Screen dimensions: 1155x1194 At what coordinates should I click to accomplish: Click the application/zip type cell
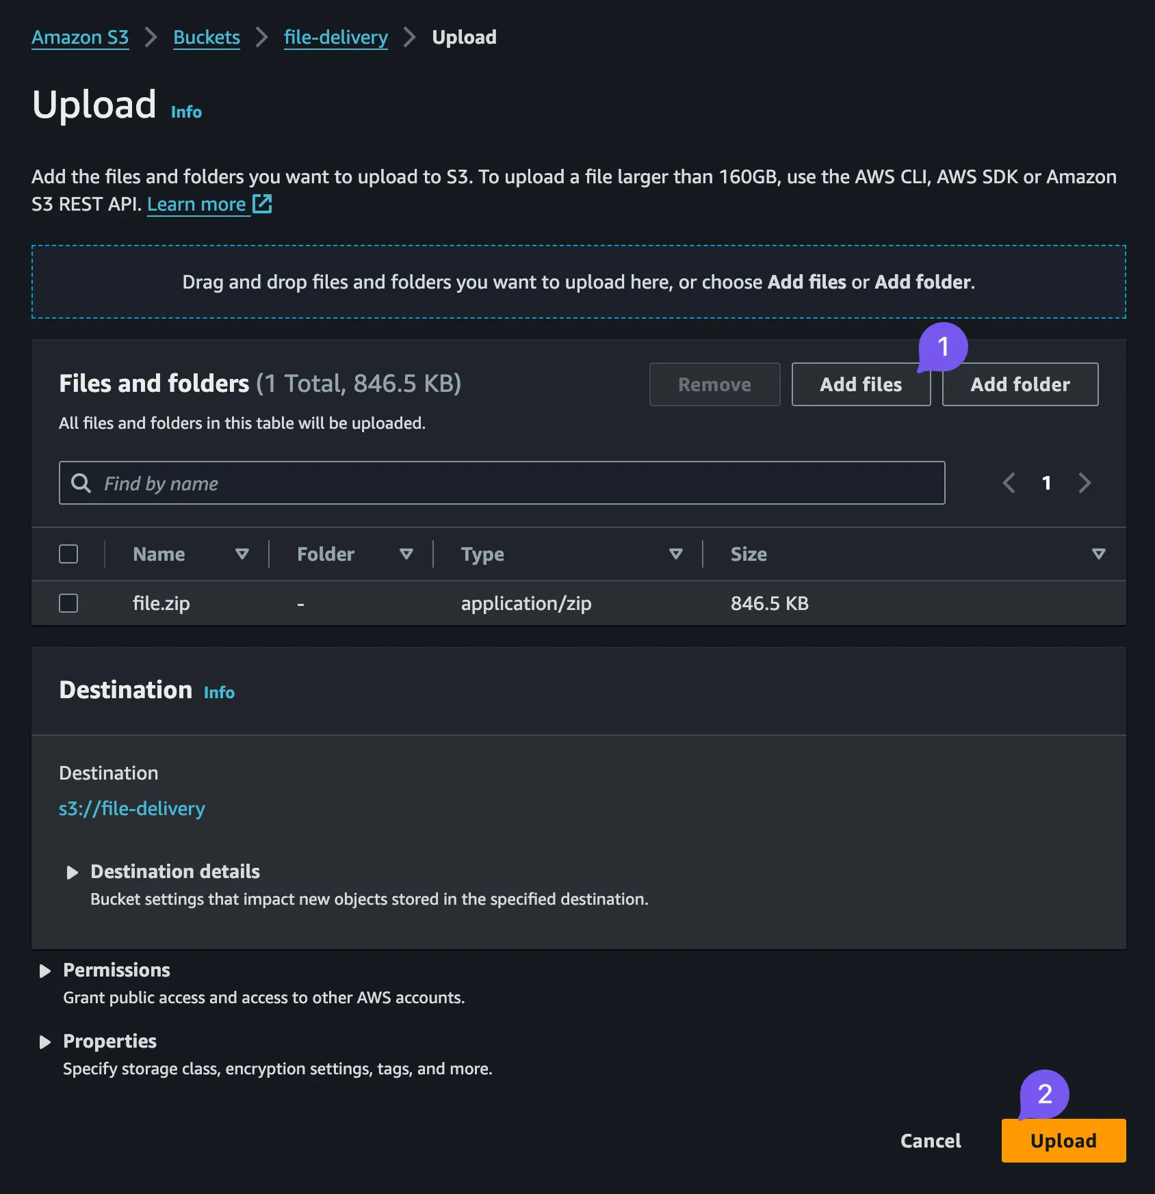(526, 603)
